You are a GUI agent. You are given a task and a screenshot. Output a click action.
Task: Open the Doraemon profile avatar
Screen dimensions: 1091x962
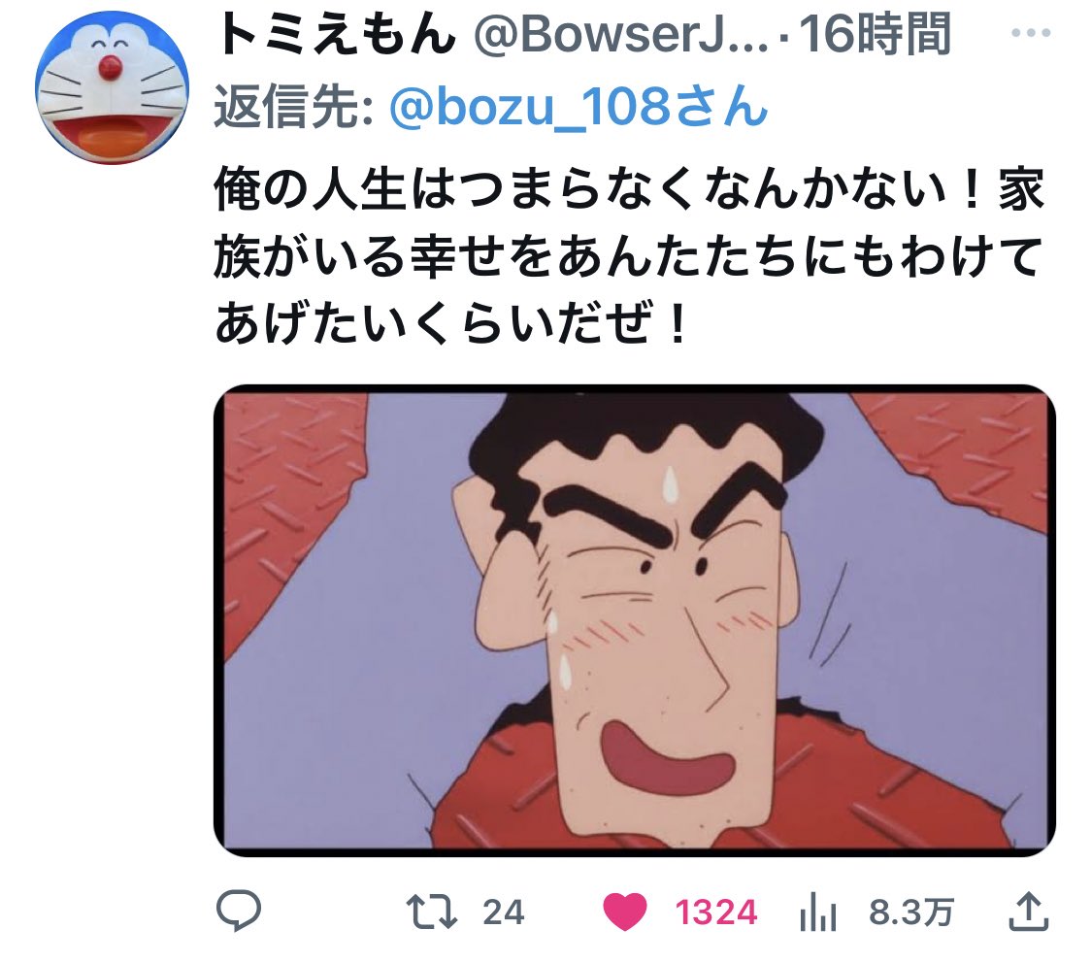[x=112, y=87]
